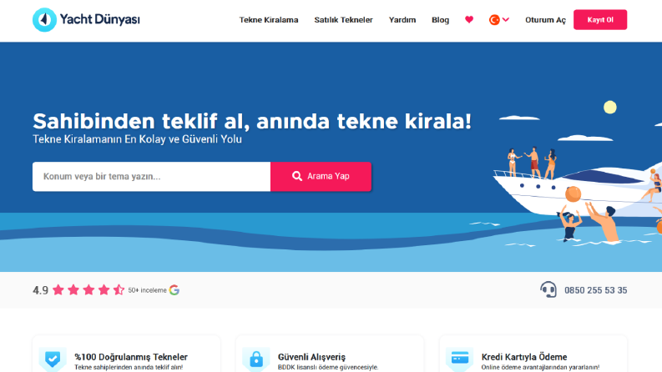662x372 pixels.
Task: Click the Güvenli Alışveriş heading
Action: pos(311,357)
